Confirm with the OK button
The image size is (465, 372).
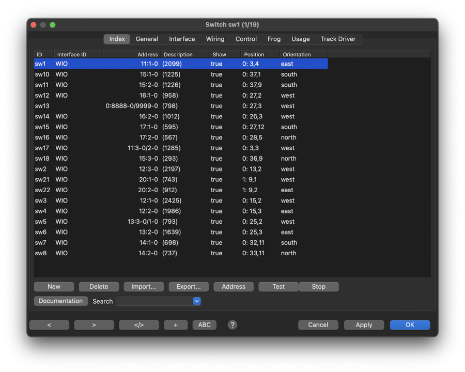coord(410,325)
